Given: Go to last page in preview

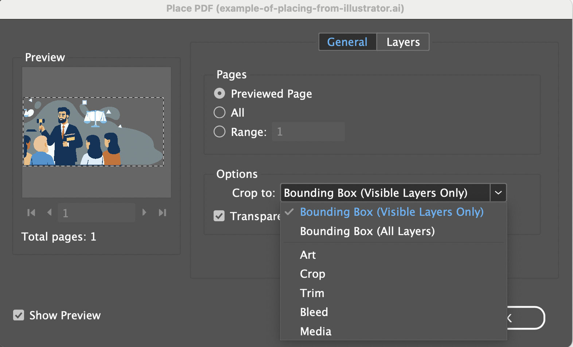Looking at the screenshot, I should (163, 213).
